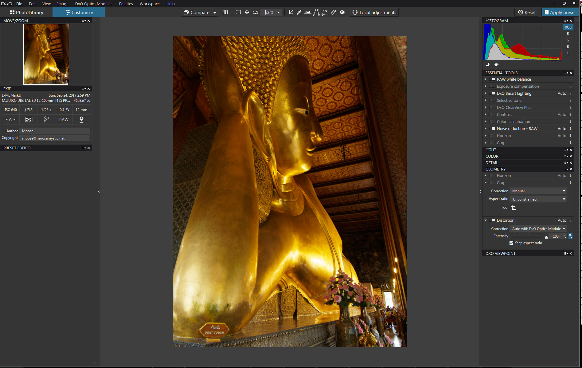
Task: Choose the force rectangle perspective tool
Action: [325, 12]
